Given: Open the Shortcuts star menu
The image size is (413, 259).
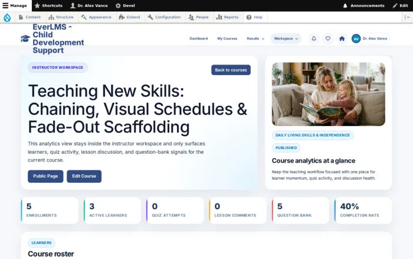Looking at the screenshot, I should tap(48, 5).
